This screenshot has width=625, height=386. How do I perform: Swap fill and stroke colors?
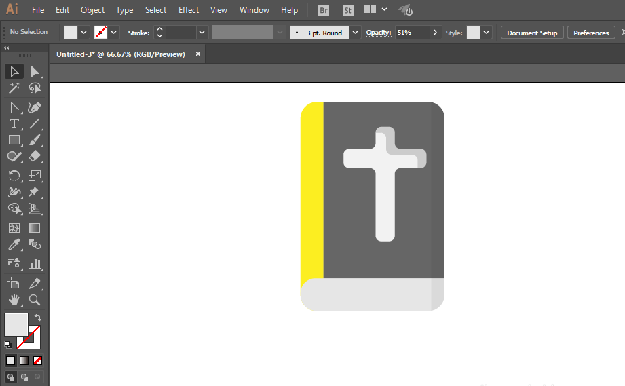pos(37,317)
